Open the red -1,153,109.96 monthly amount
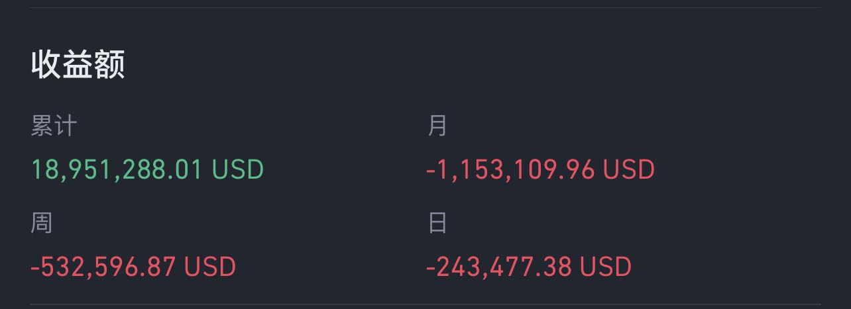Image resolution: width=851 pixels, height=309 pixels. pyautogui.click(x=510, y=169)
